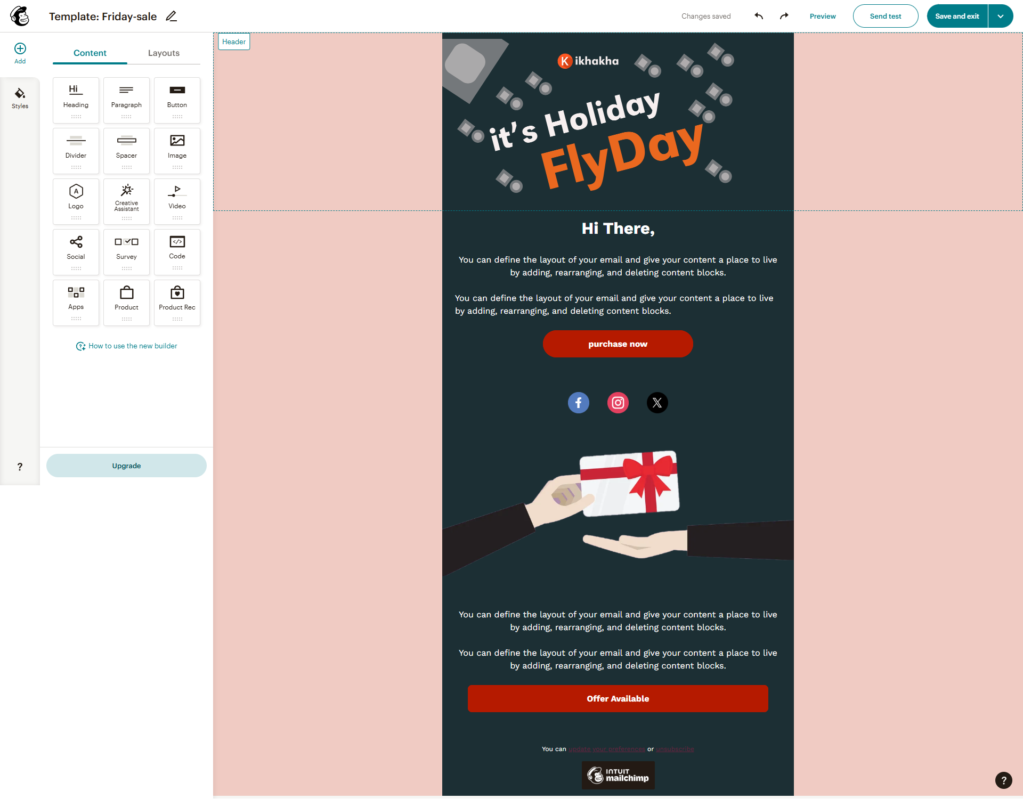Open the help question mark bottom right
This screenshot has width=1023, height=799.
coord(1004,780)
